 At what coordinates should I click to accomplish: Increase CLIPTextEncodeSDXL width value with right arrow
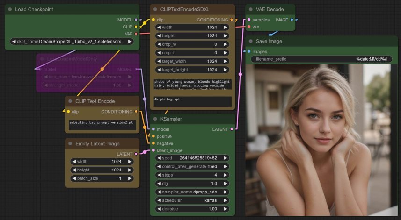tap(226, 27)
